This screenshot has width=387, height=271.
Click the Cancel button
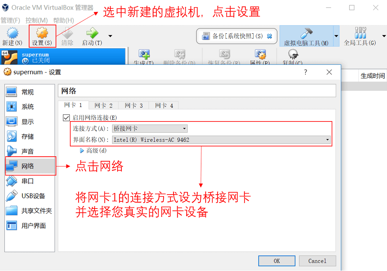(x=317, y=261)
